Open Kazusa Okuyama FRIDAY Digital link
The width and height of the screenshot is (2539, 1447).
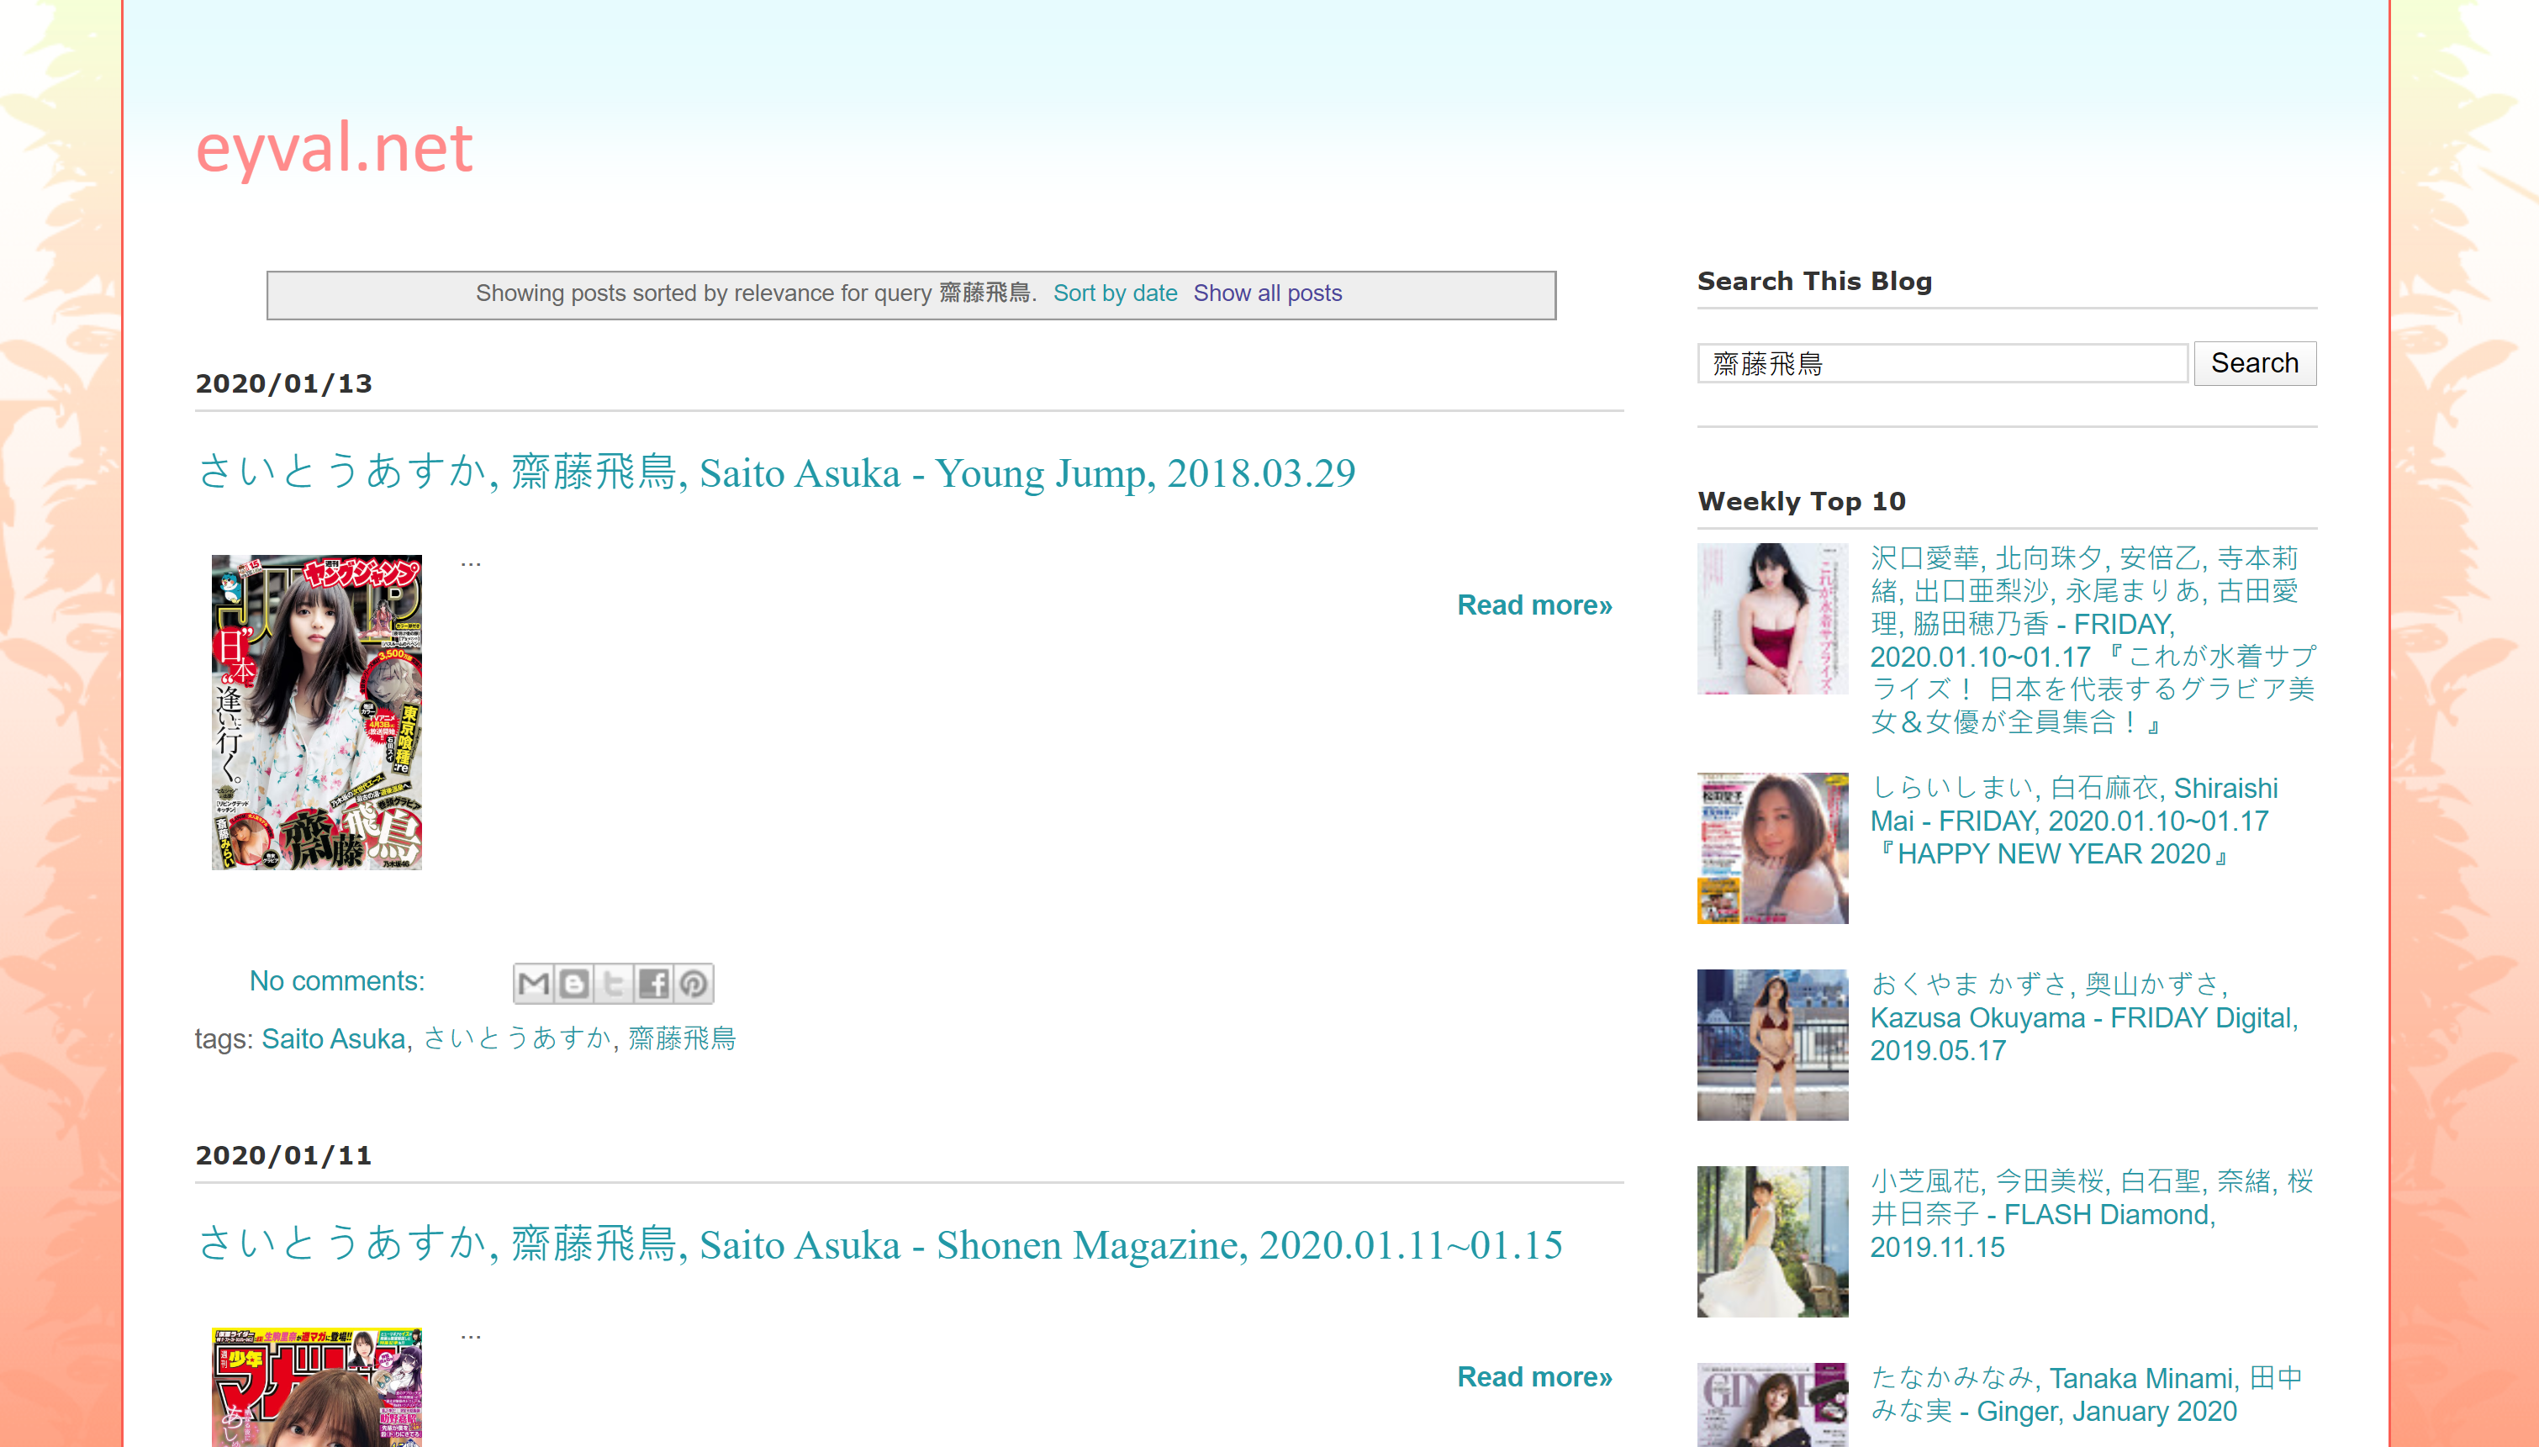click(x=2084, y=1017)
